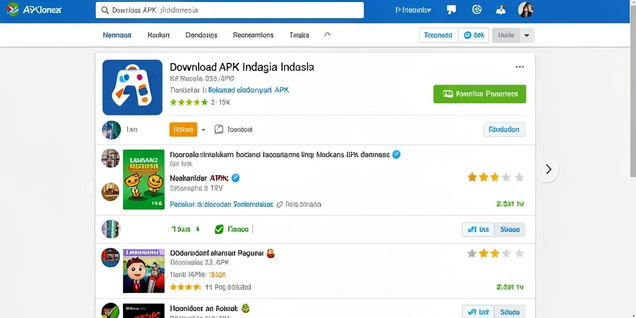This screenshot has height=318, width=636.
Task: Click the green timestamp in Nealtanider listing
Action: pos(510,204)
